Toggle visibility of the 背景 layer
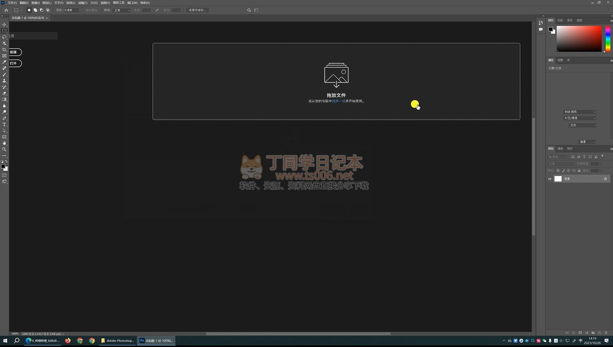This screenshot has height=347, width=613. 550,179
